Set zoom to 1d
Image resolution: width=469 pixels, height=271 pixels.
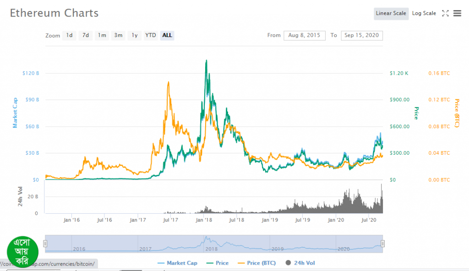(x=69, y=35)
